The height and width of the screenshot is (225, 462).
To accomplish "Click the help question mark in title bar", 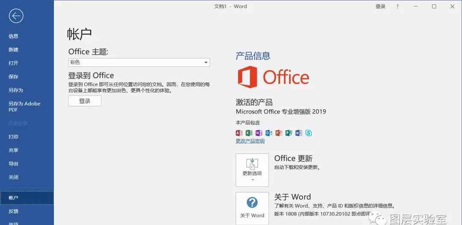I will 397,6.
